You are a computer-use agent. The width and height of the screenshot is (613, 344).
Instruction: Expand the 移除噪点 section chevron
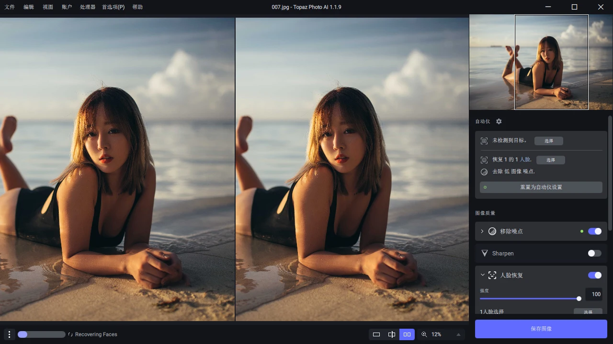click(x=482, y=231)
